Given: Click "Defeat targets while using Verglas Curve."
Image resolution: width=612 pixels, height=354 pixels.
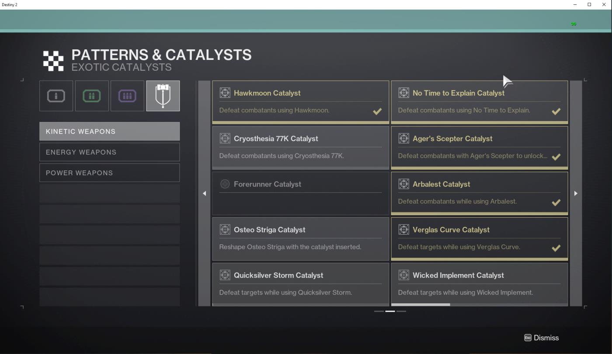Looking at the screenshot, I should (459, 247).
